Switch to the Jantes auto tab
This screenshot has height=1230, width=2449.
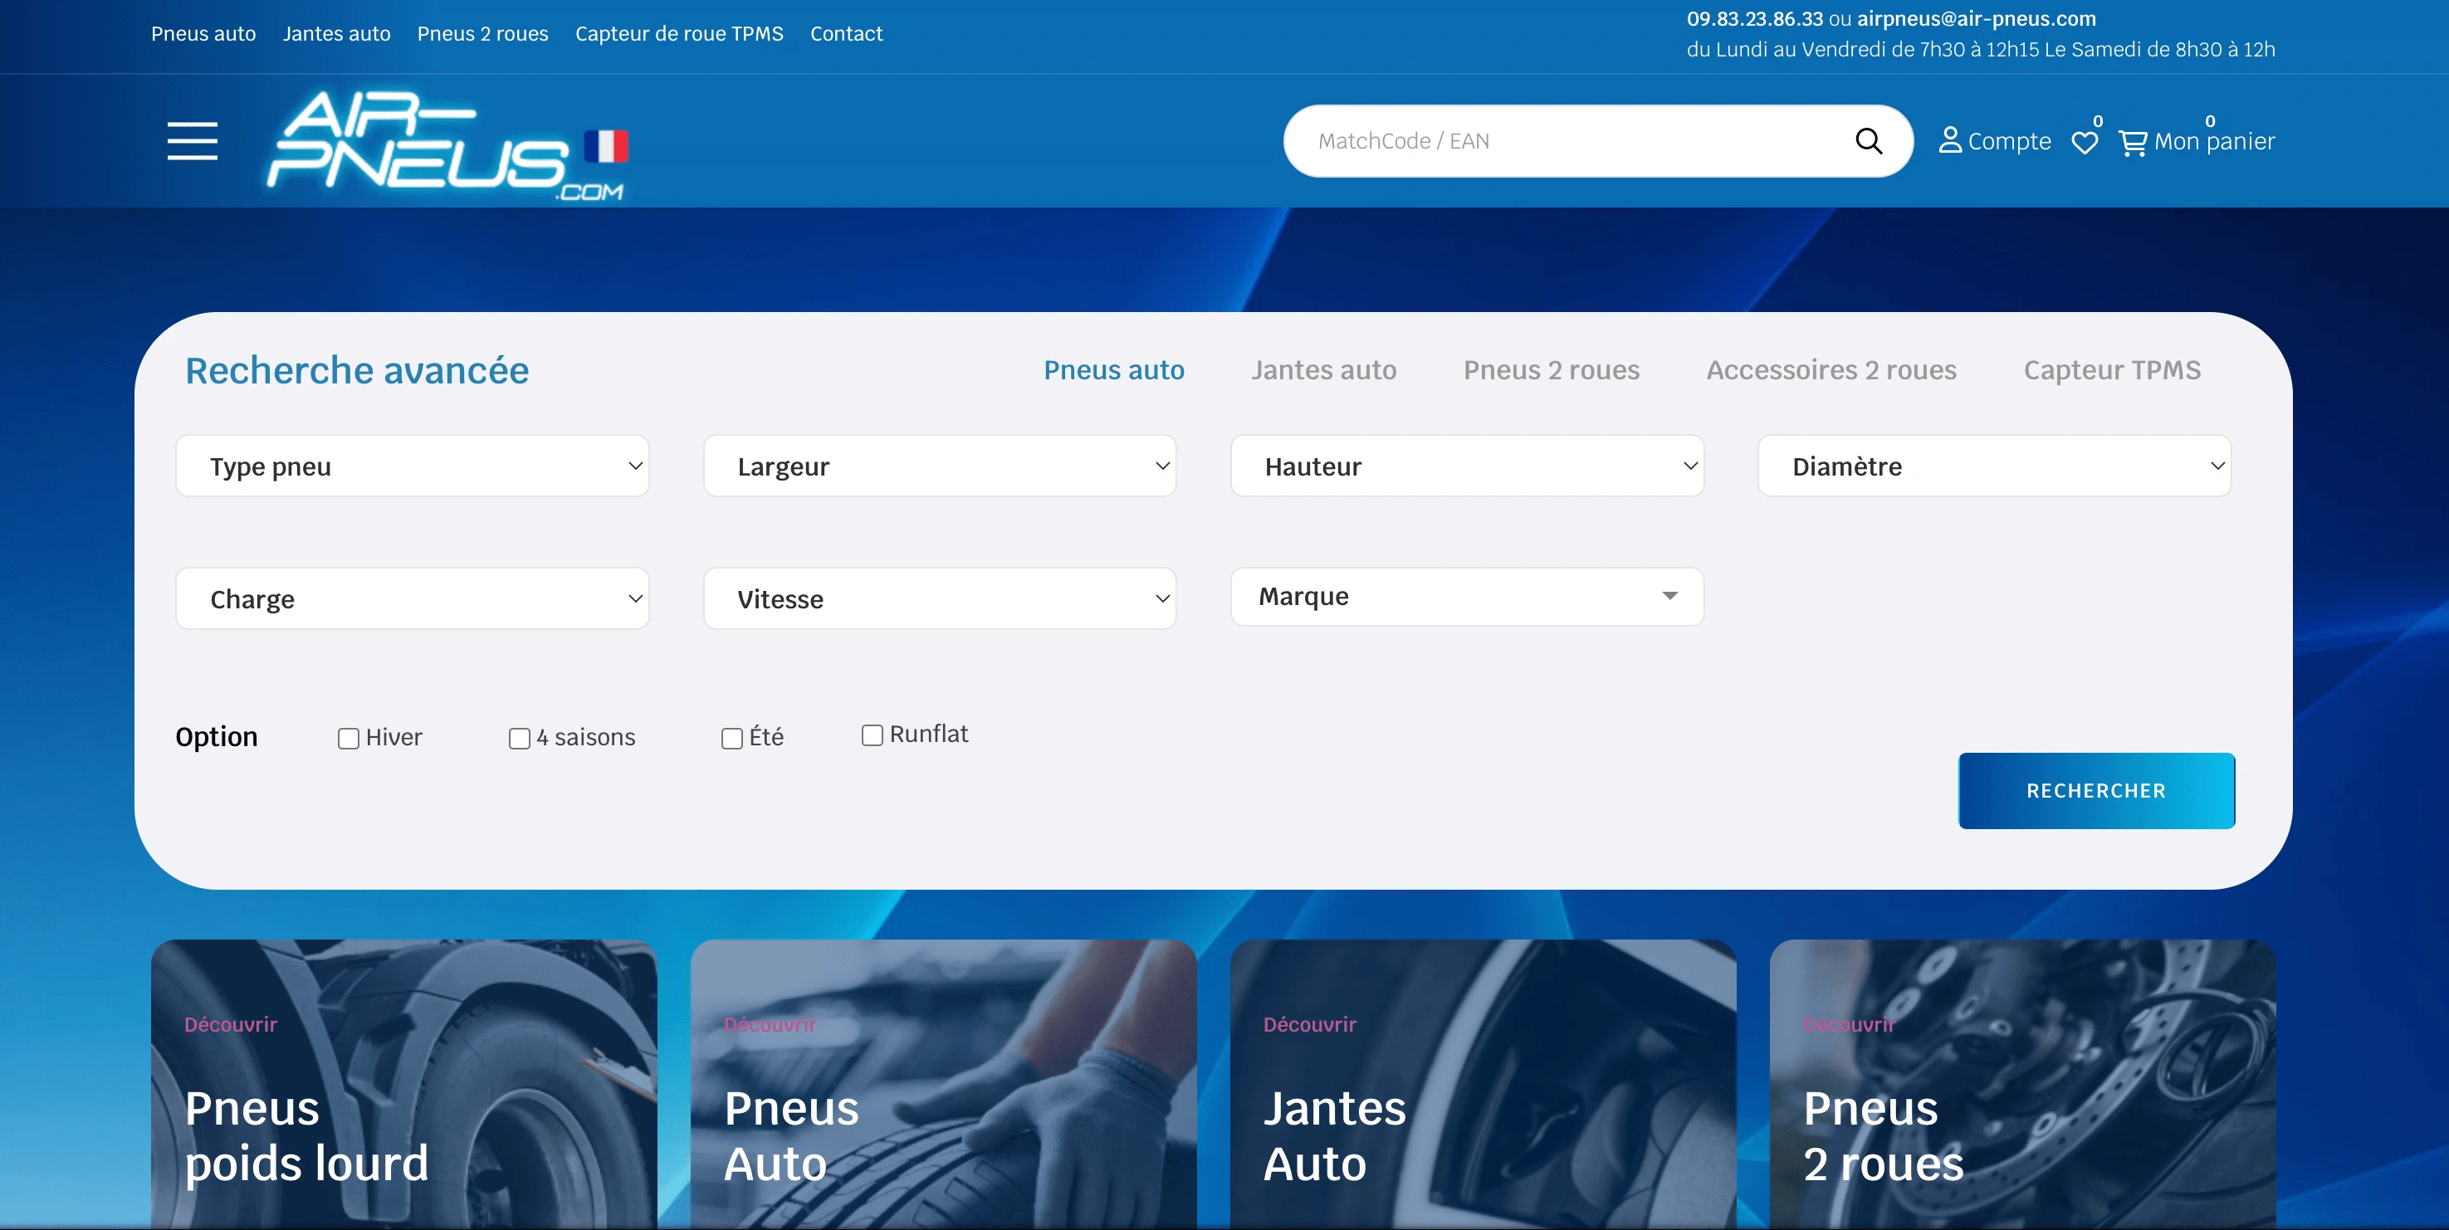[x=1323, y=370]
